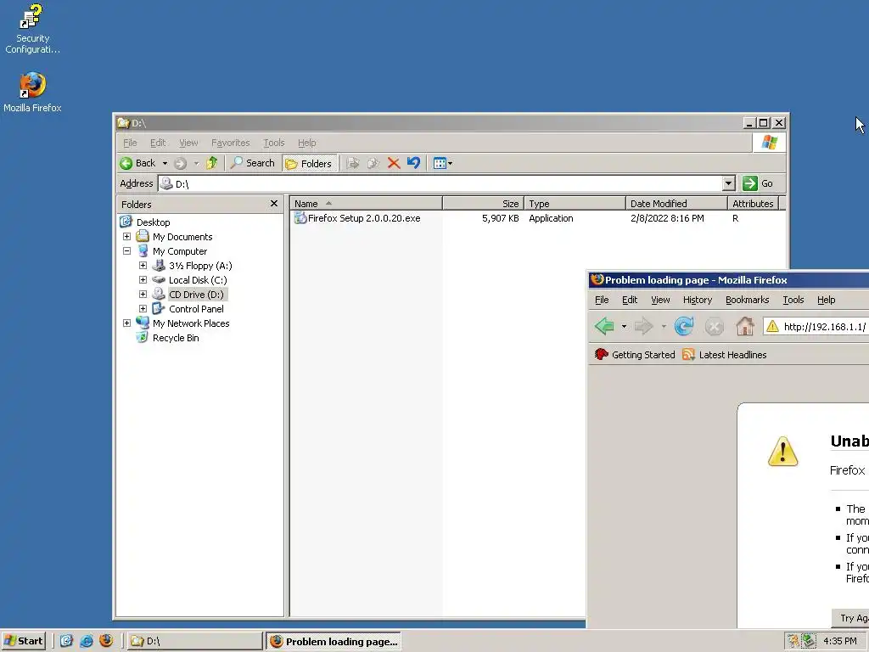
Task: Launch Mozilla Firefox desktop shortcut
Action: click(x=32, y=92)
